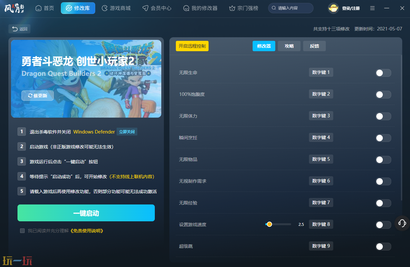Click 数字键 1 hotkey for 无限生命
This screenshot has width=410, height=267.
pos(321,72)
